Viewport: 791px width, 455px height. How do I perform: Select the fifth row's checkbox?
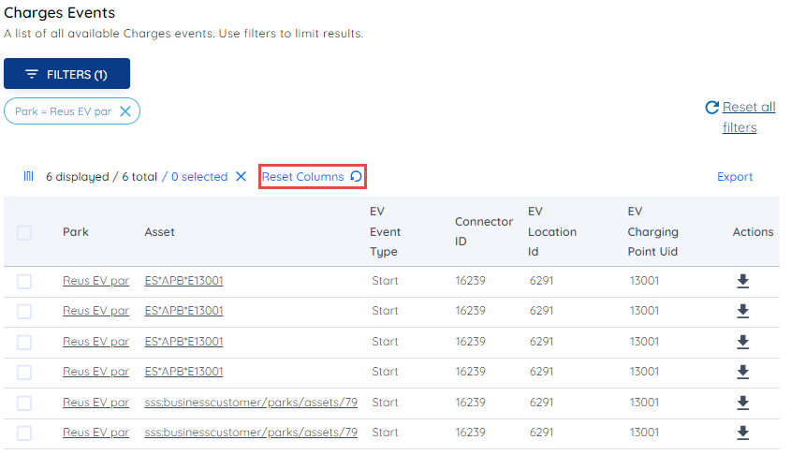24,404
